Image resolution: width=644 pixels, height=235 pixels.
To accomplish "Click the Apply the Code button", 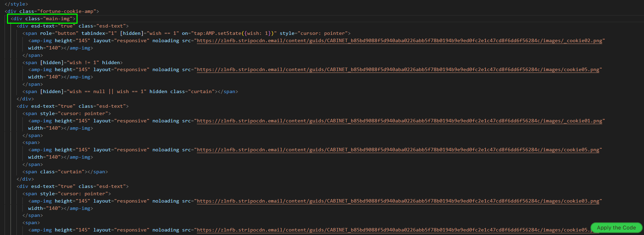I will tap(616, 228).
